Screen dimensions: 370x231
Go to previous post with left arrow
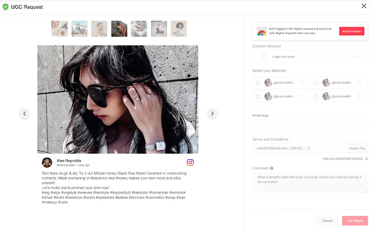point(24,114)
